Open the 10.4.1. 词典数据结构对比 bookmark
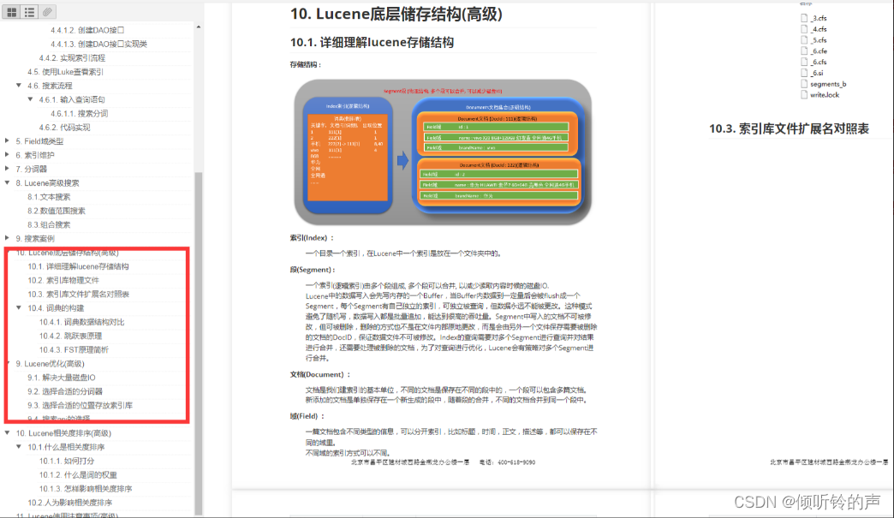894x518 pixels. tap(81, 322)
